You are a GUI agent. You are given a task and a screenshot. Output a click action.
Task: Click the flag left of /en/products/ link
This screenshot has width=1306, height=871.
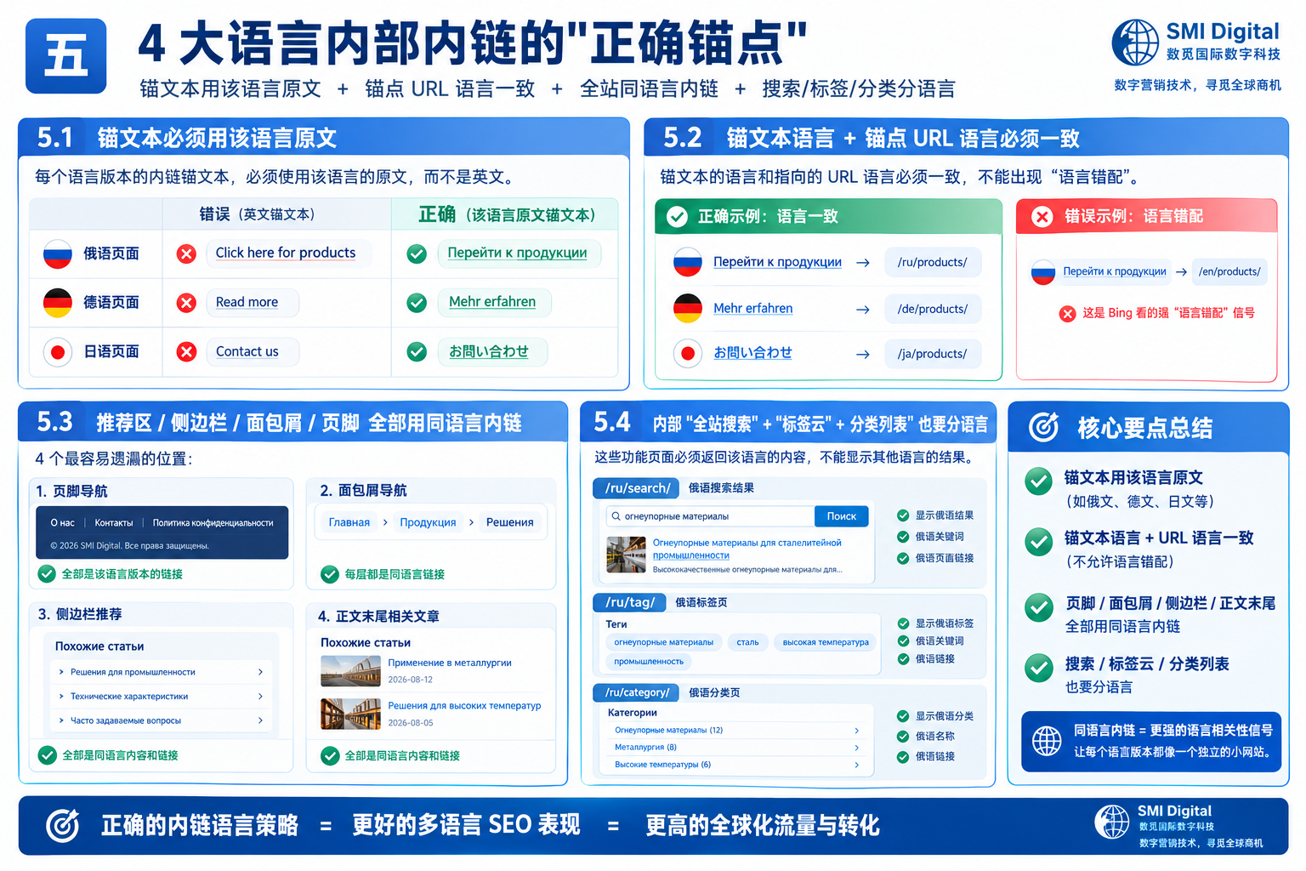[x=1043, y=272]
